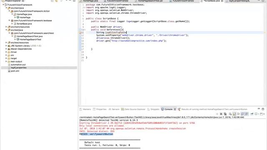Click the HomePageSearchTest class icon
This screenshot has height=150, width=267.
pos(18,39)
